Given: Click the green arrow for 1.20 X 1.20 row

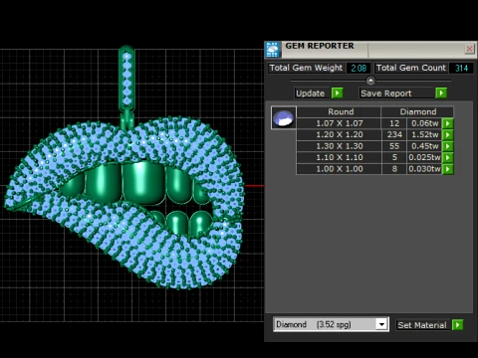Looking at the screenshot, I should 448,135.
